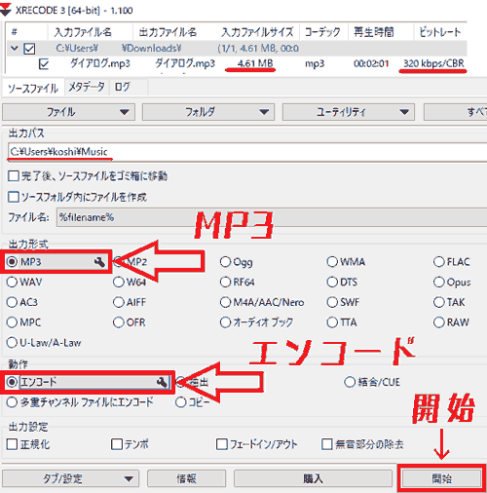Sort by 入力ファイル名 column header

coord(83,32)
